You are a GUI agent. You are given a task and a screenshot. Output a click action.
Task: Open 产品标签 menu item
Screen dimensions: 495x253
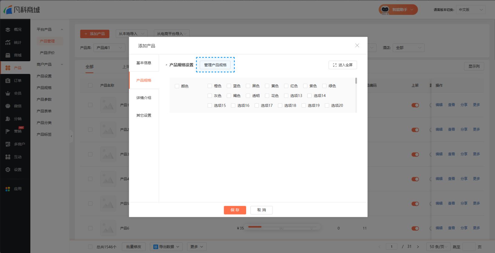point(44,134)
